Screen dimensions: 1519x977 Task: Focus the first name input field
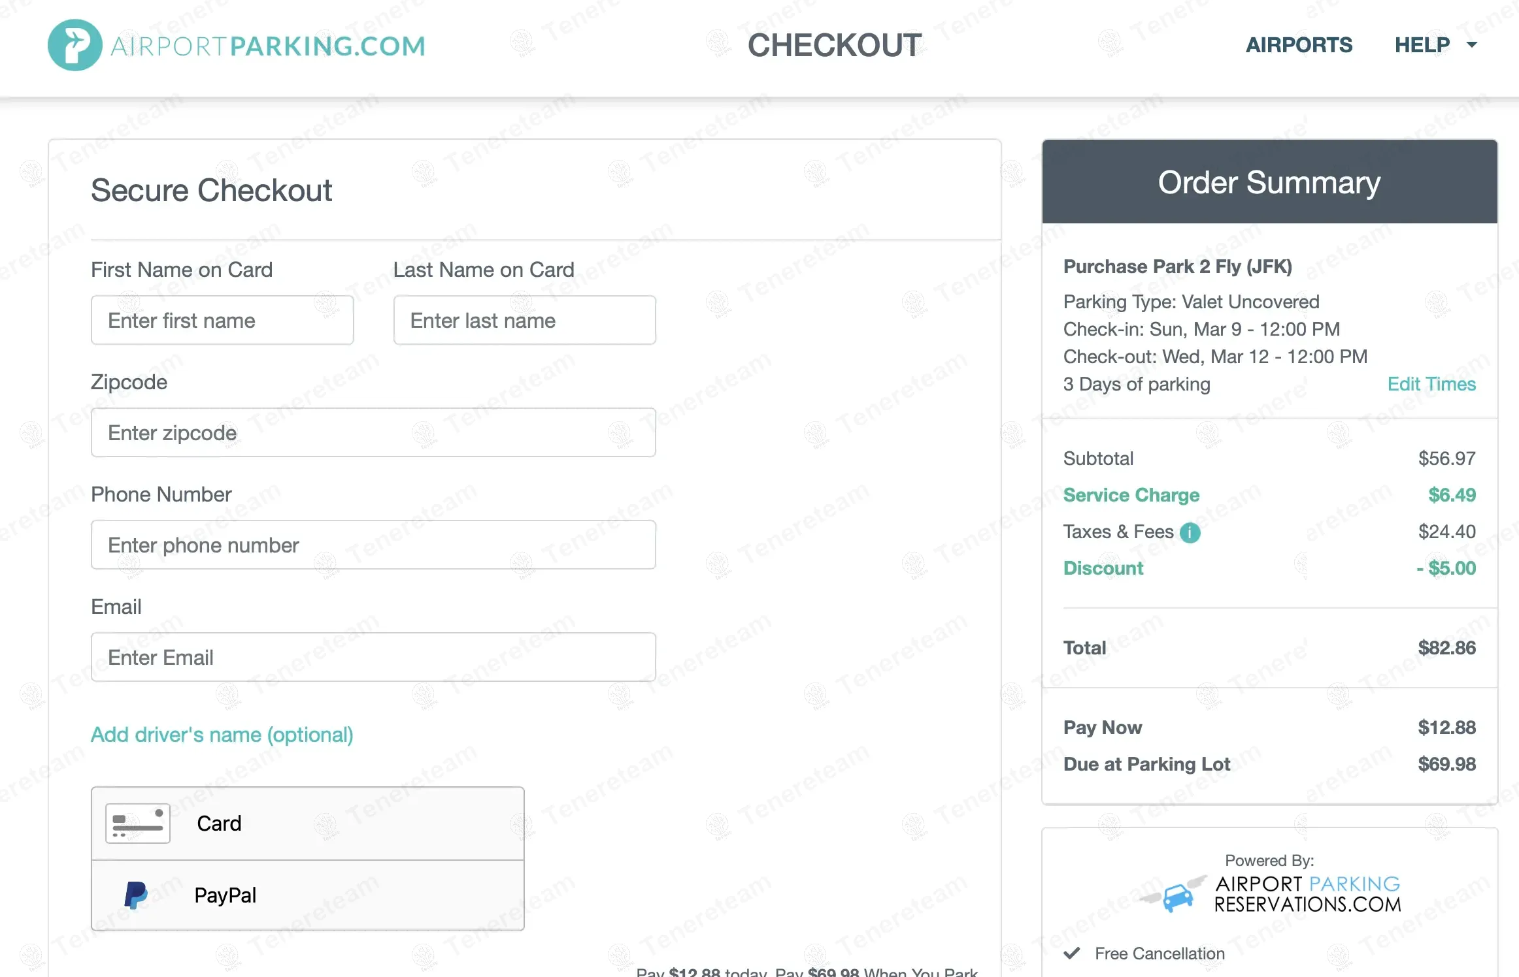point(222,320)
